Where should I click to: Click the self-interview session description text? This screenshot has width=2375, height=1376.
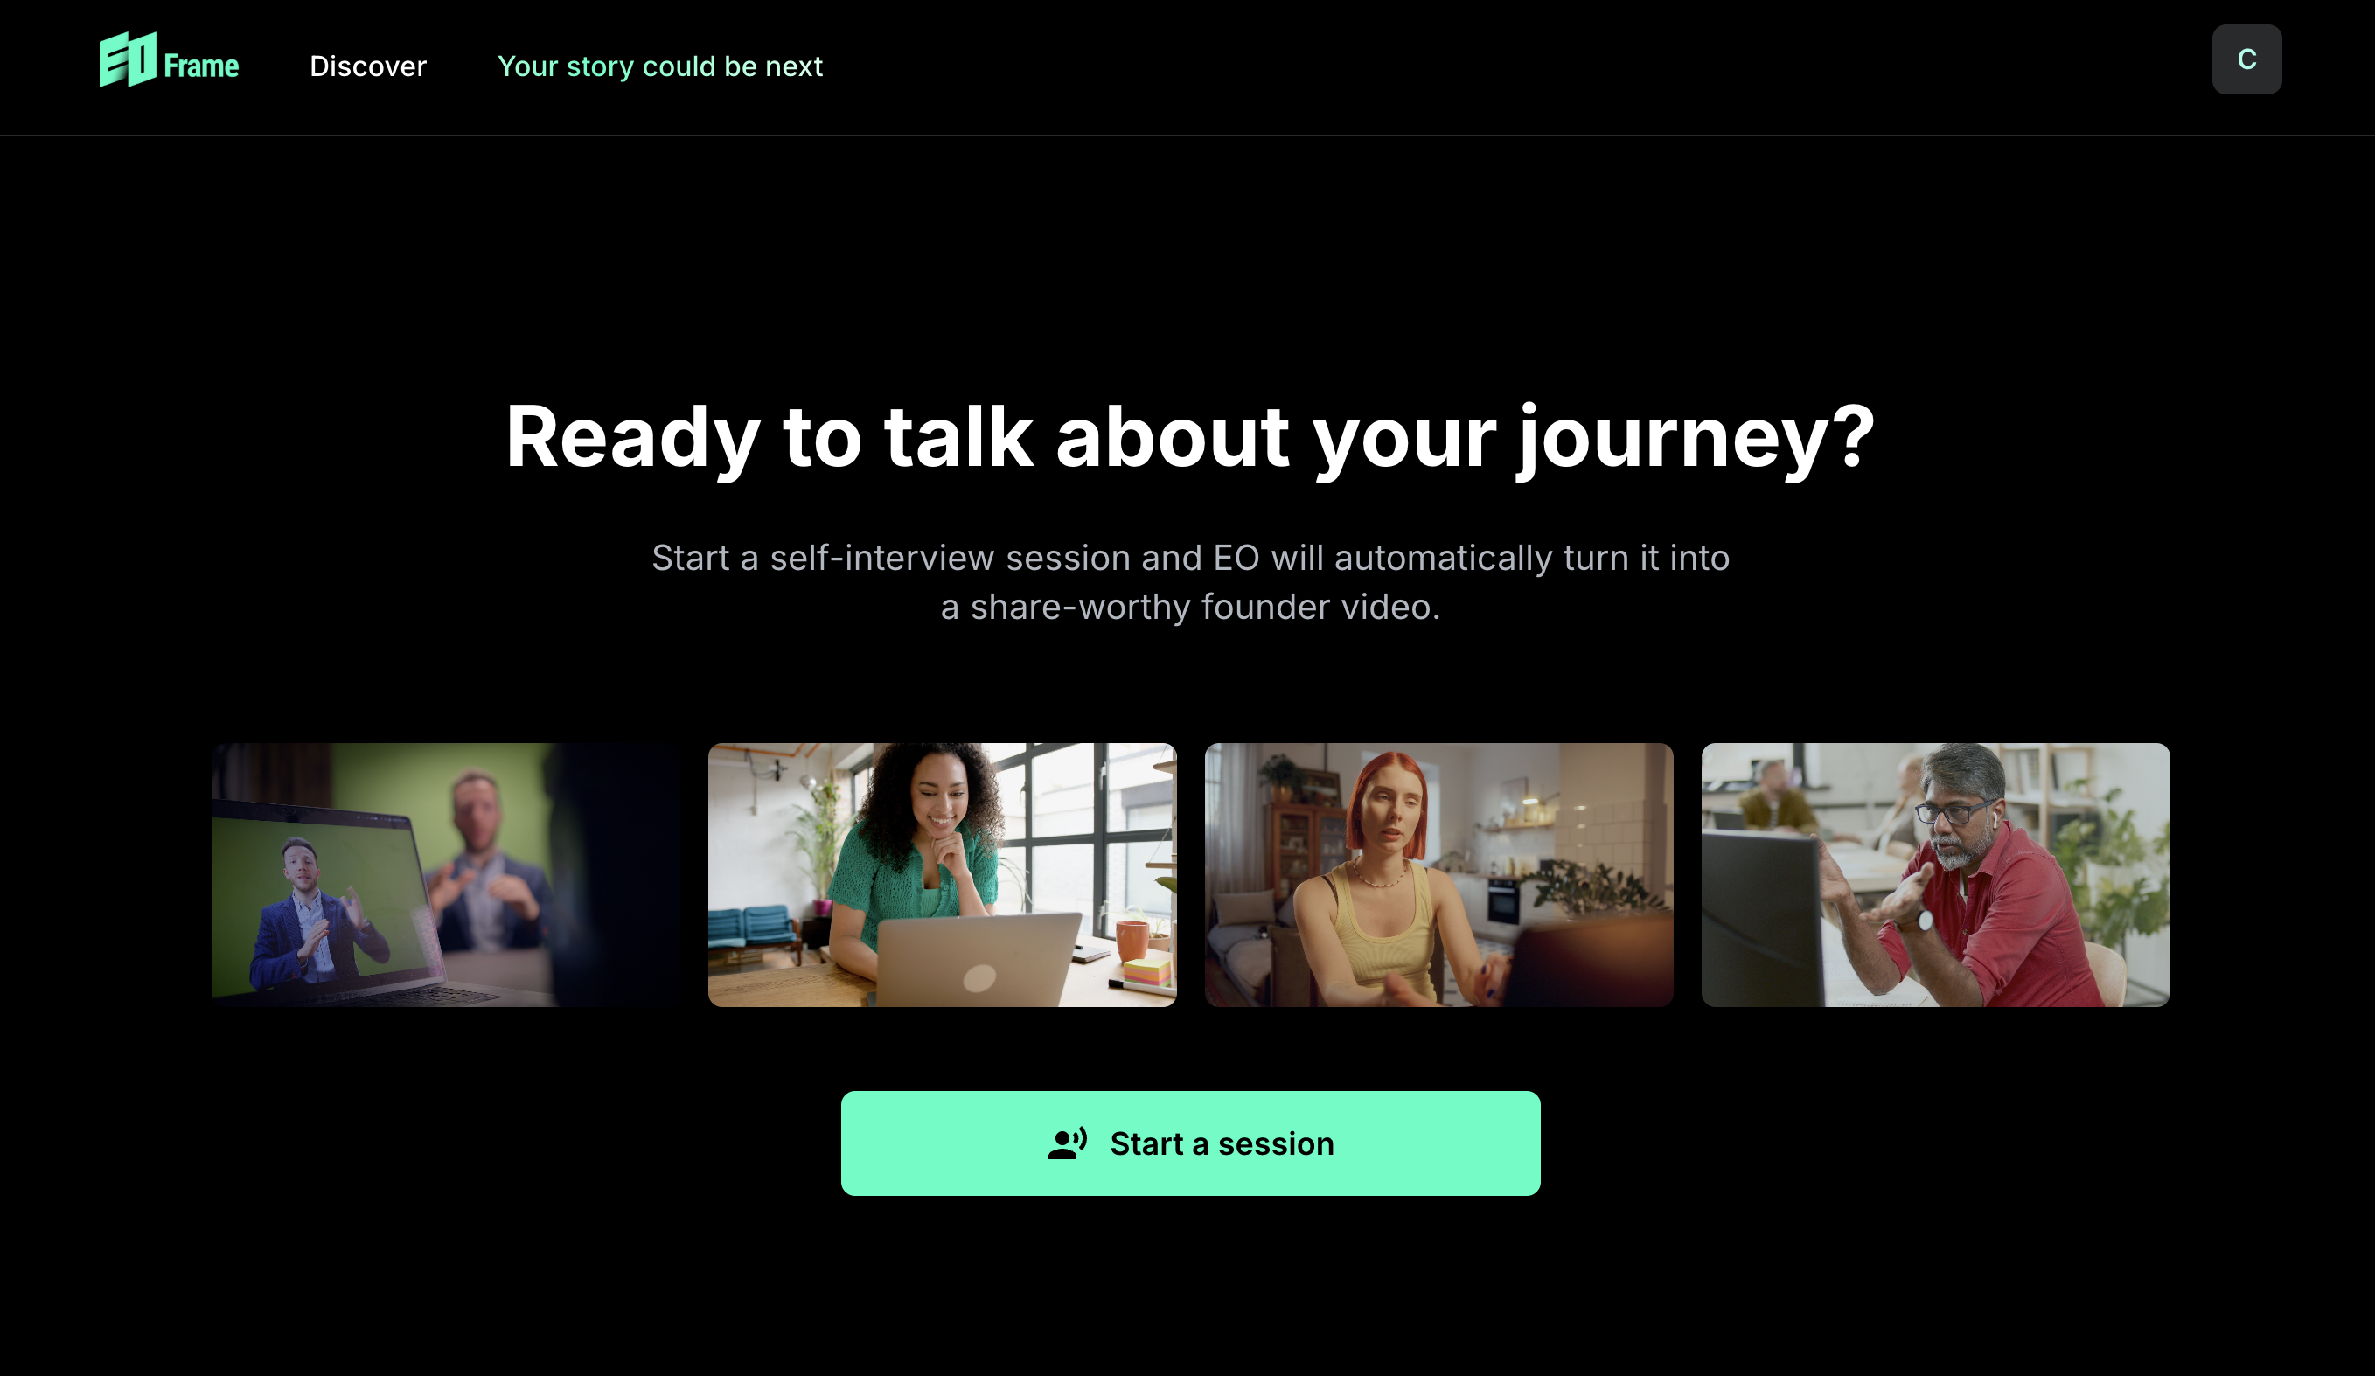[1190, 582]
